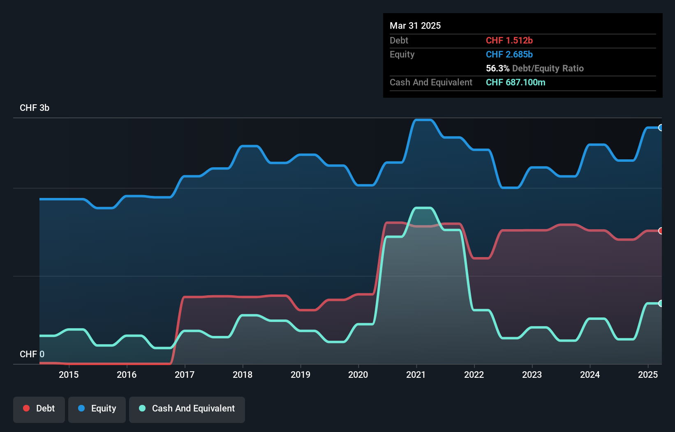Toggle the Equity series legend button

coord(97,409)
